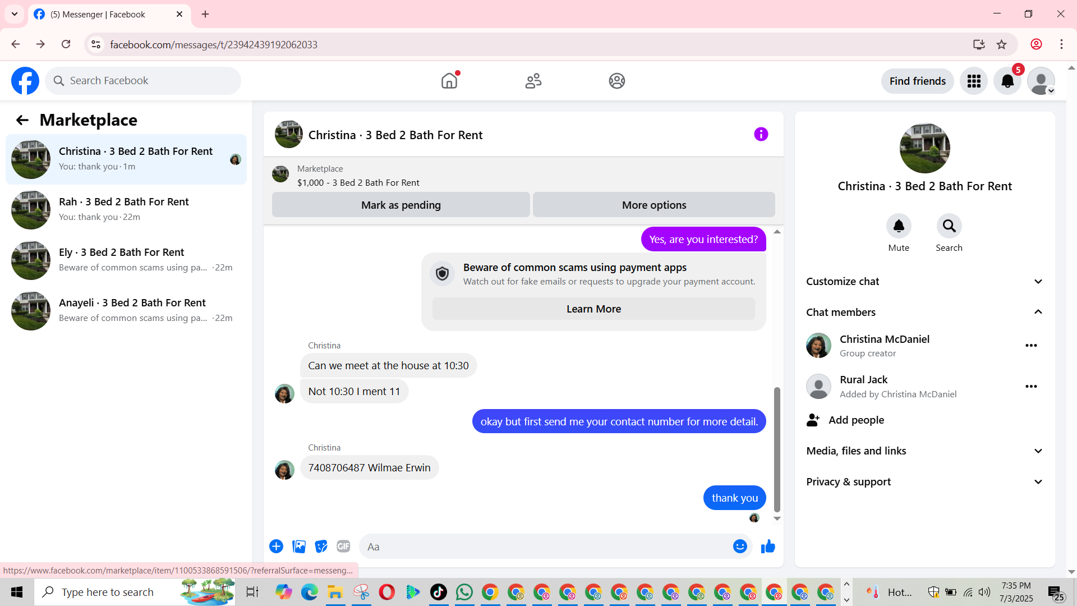Open the Facebook apps grid menu
The image size is (1077, 606).
click(x=974, y=81)
